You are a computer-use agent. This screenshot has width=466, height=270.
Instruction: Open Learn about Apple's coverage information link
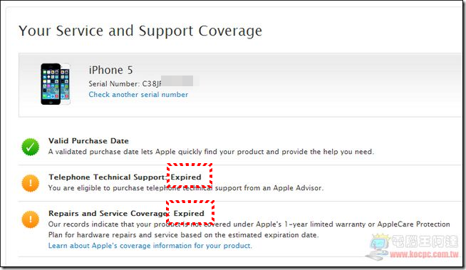tap(150, 246)
